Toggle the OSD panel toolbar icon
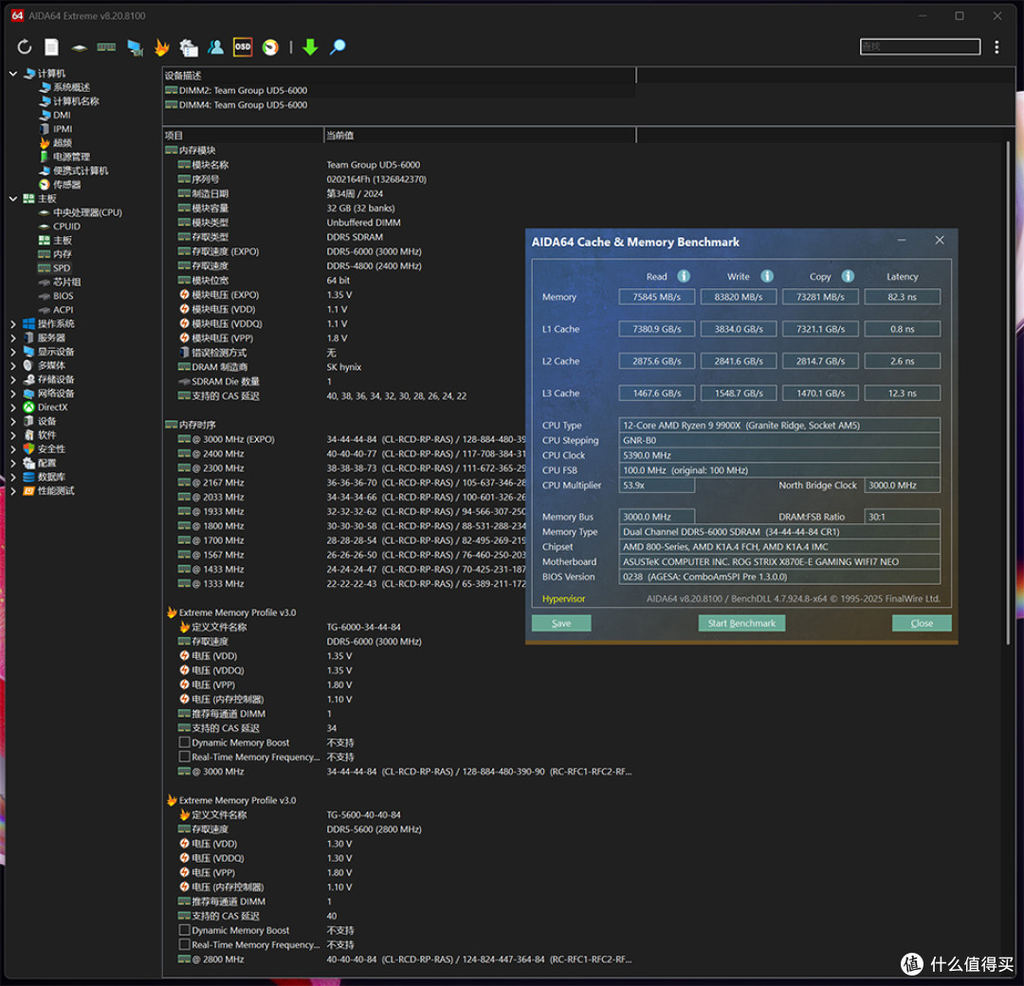The image size is (1024, 986). tap(243, 47)
